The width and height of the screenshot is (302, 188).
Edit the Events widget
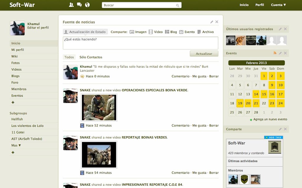coord(280,53)
